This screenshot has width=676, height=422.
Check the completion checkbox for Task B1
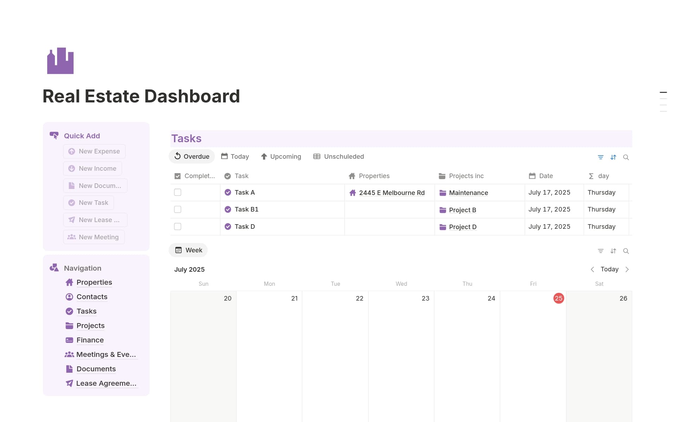tap(177, 209)
